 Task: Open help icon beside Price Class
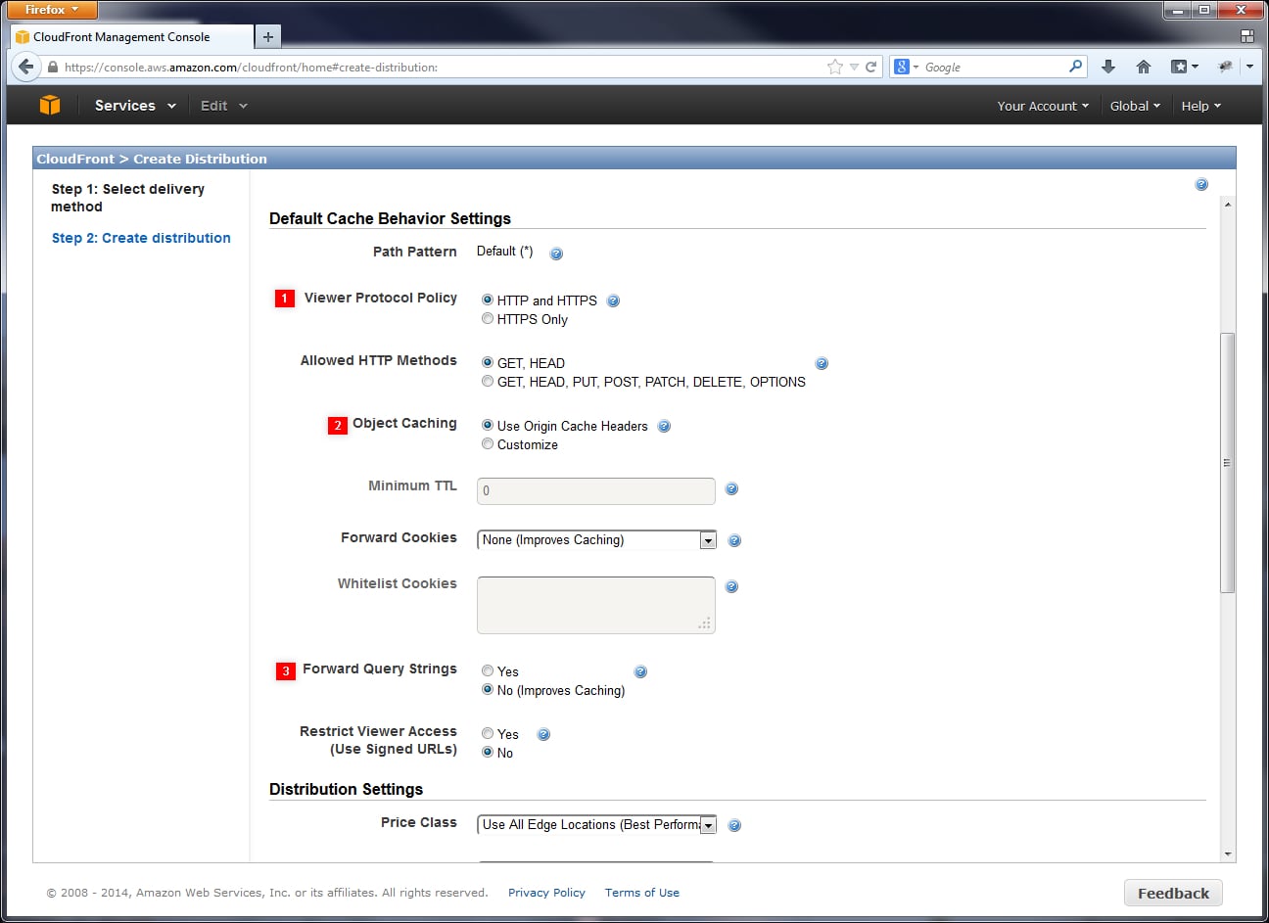(x=734, y=825)
